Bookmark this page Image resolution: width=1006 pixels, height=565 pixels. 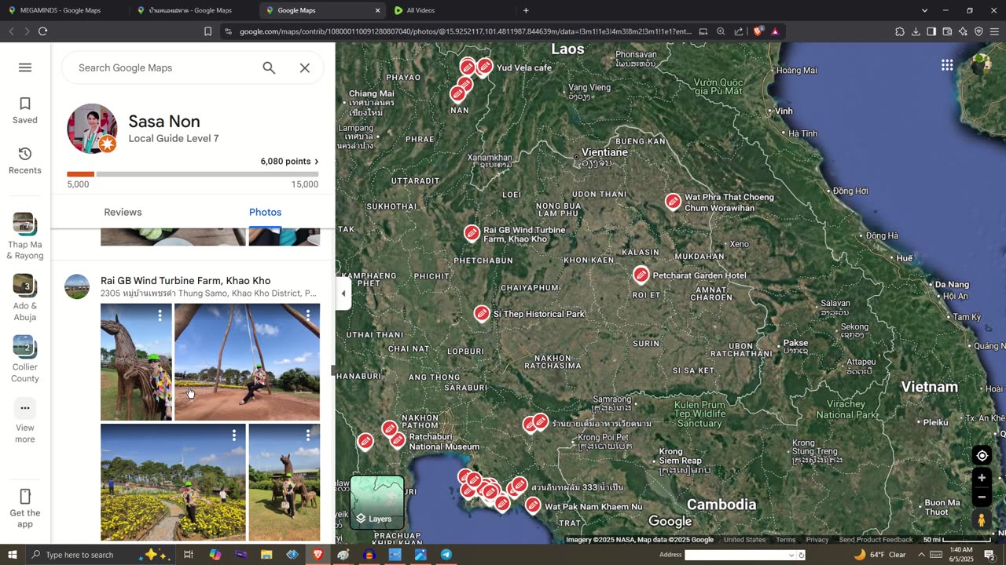[x=207, y=31]
